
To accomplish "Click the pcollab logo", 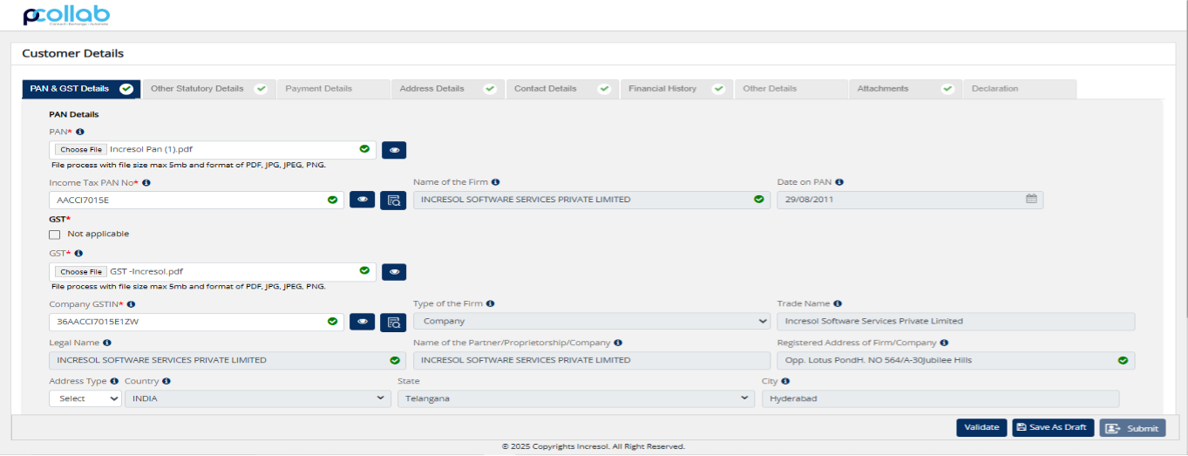I will click(x=66, y=16).
